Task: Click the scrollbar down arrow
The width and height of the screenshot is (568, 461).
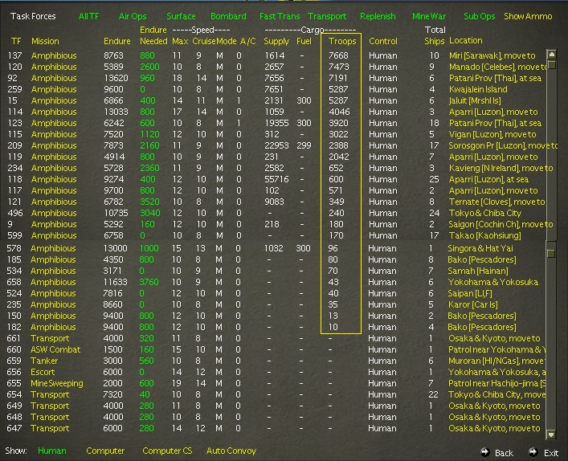Action: (x=551, y=434)
